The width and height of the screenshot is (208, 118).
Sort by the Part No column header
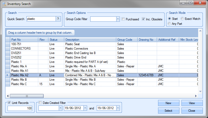coord(24,39)
